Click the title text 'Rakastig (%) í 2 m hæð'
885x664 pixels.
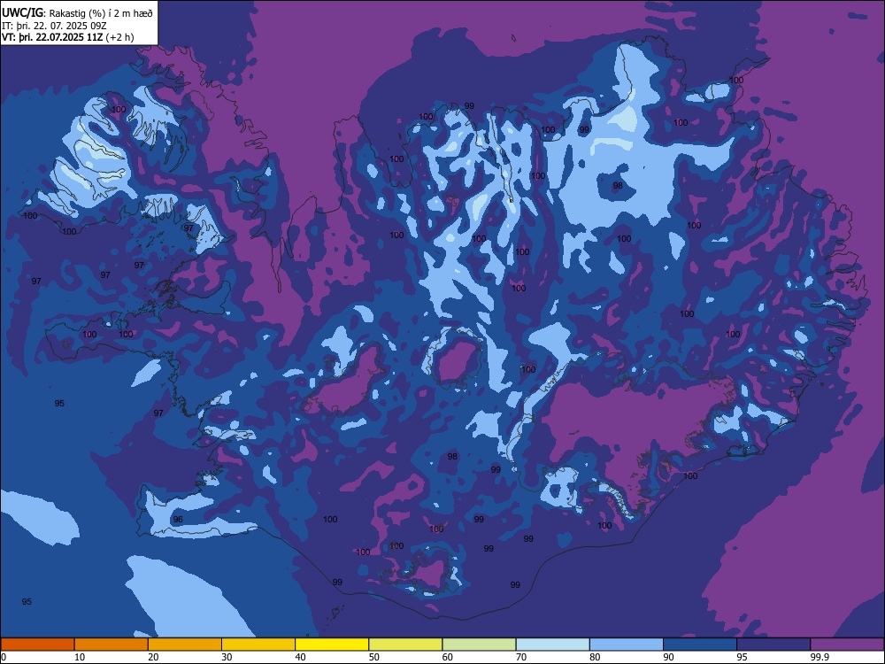pyautogui.click(x=101, y=13)
